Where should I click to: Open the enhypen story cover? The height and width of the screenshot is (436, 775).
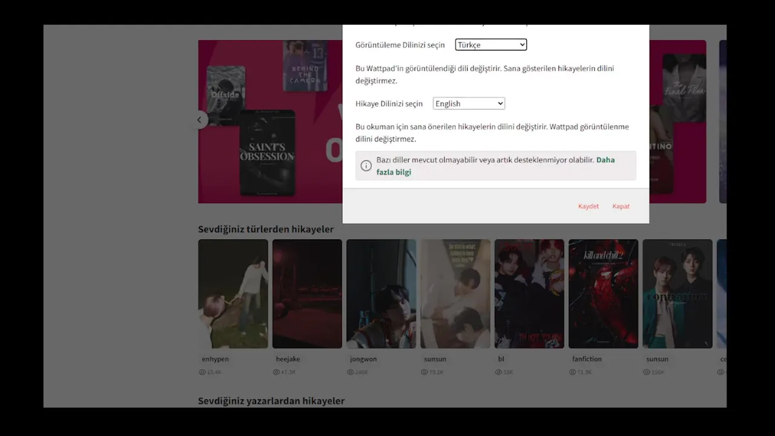[233, 294]
